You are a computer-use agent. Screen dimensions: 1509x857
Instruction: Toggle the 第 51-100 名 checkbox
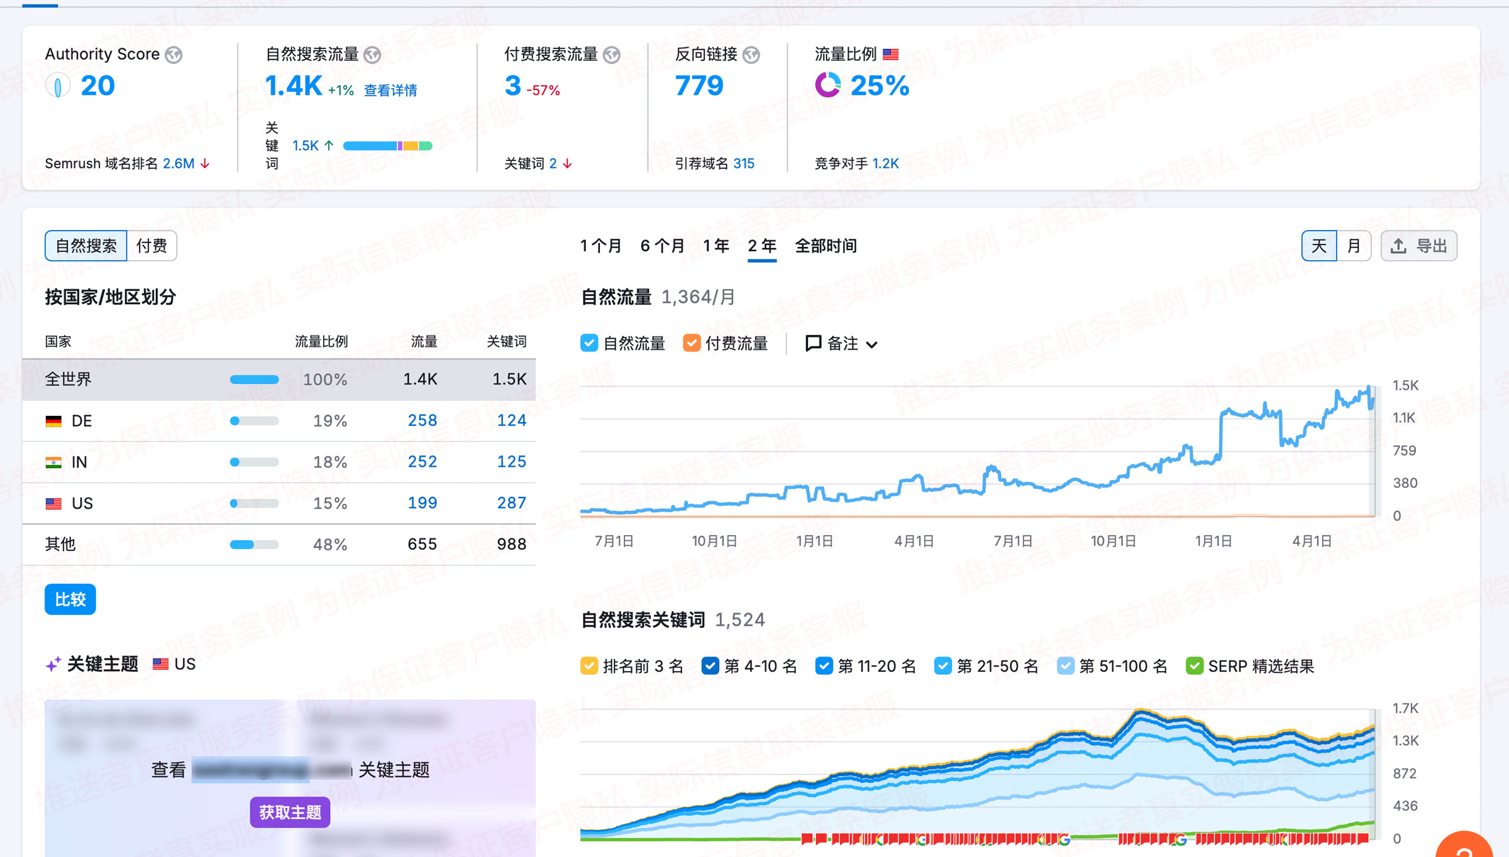click(x=1066, y=666)
